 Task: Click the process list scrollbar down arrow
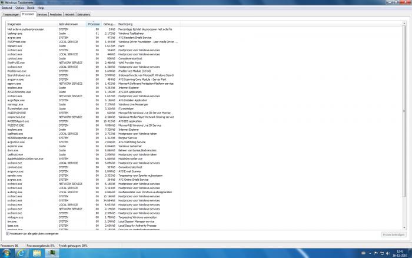pyautogui.click(x=404, y=228)
